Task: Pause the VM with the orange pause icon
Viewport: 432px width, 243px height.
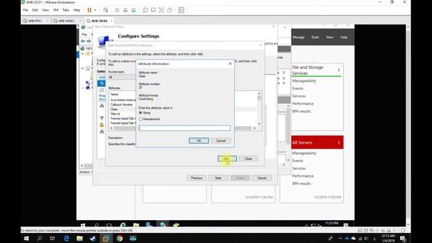Action: tap(89, 10)
